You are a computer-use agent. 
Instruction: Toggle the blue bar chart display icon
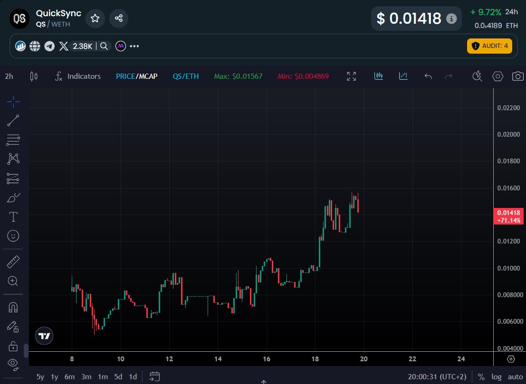click(x=403, y=76)
